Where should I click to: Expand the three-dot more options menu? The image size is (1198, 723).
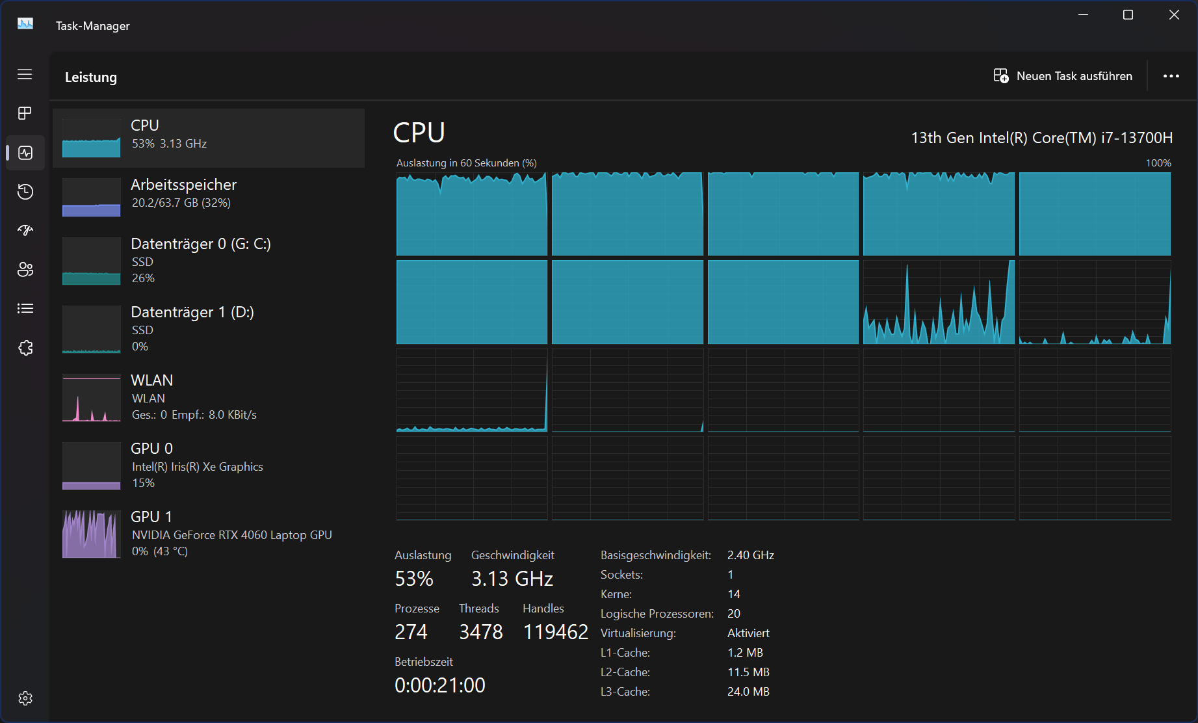(x=1171, y=76)
